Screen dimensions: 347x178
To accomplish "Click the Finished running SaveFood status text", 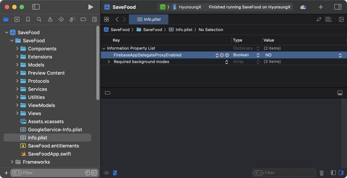I will pyautogui.click(x=250, y=7).
